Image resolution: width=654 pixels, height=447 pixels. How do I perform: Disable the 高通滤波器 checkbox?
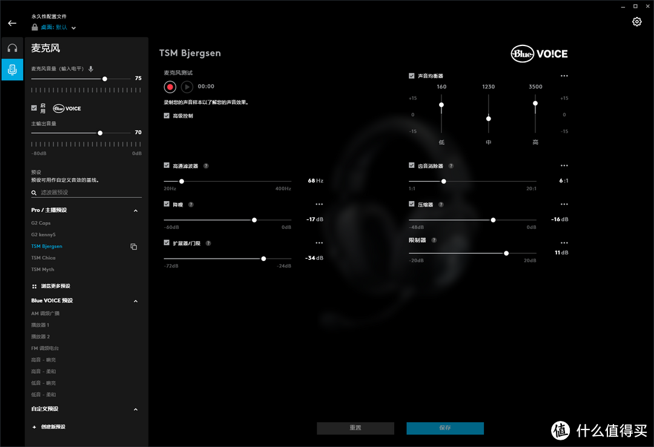click(x=167, y=165)
